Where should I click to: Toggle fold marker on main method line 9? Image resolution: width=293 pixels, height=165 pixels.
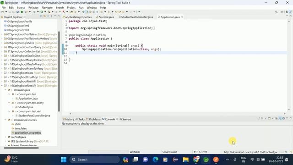[67, 46]
